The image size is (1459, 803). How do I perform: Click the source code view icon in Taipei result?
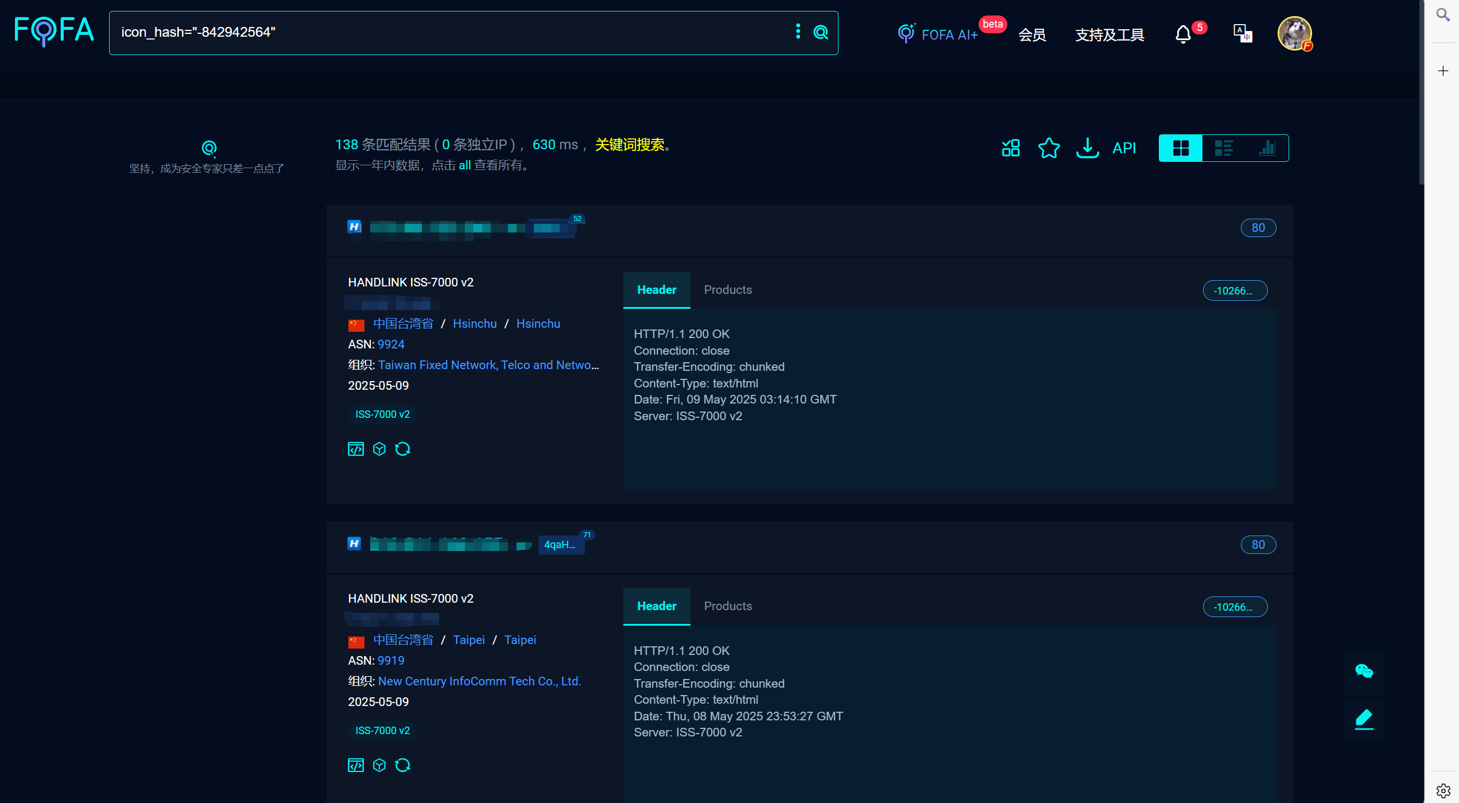click(355, 765)
